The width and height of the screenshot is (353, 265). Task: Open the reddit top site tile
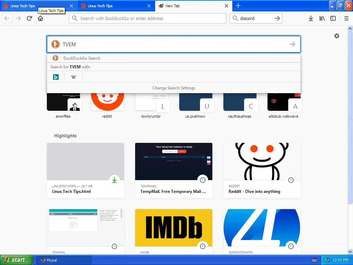107,106
